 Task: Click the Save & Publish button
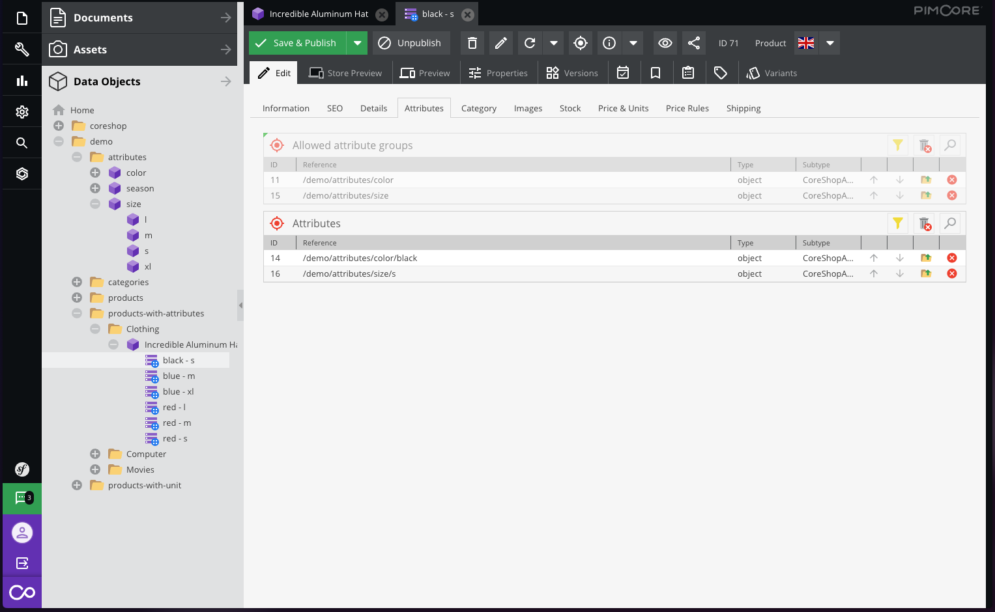click(x=297, y=43)
